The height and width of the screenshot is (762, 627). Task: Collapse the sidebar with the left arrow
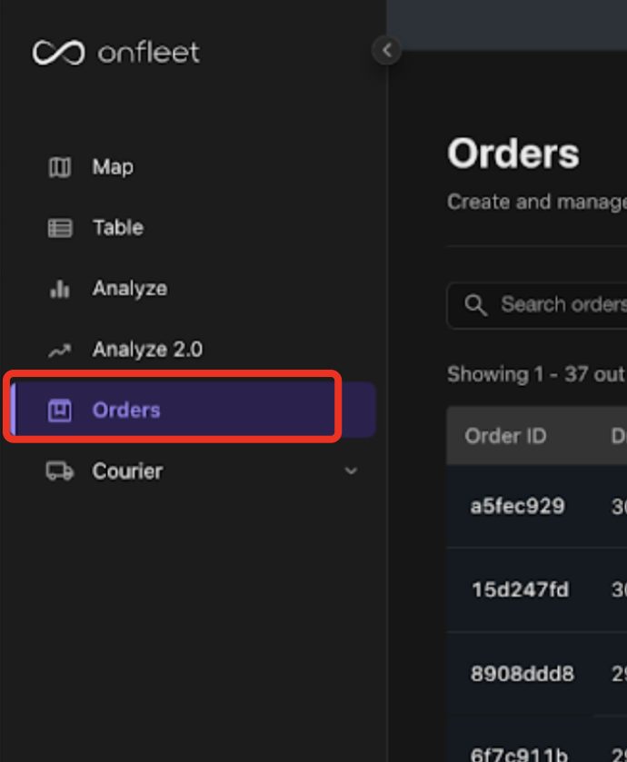(x=386, y=50)
